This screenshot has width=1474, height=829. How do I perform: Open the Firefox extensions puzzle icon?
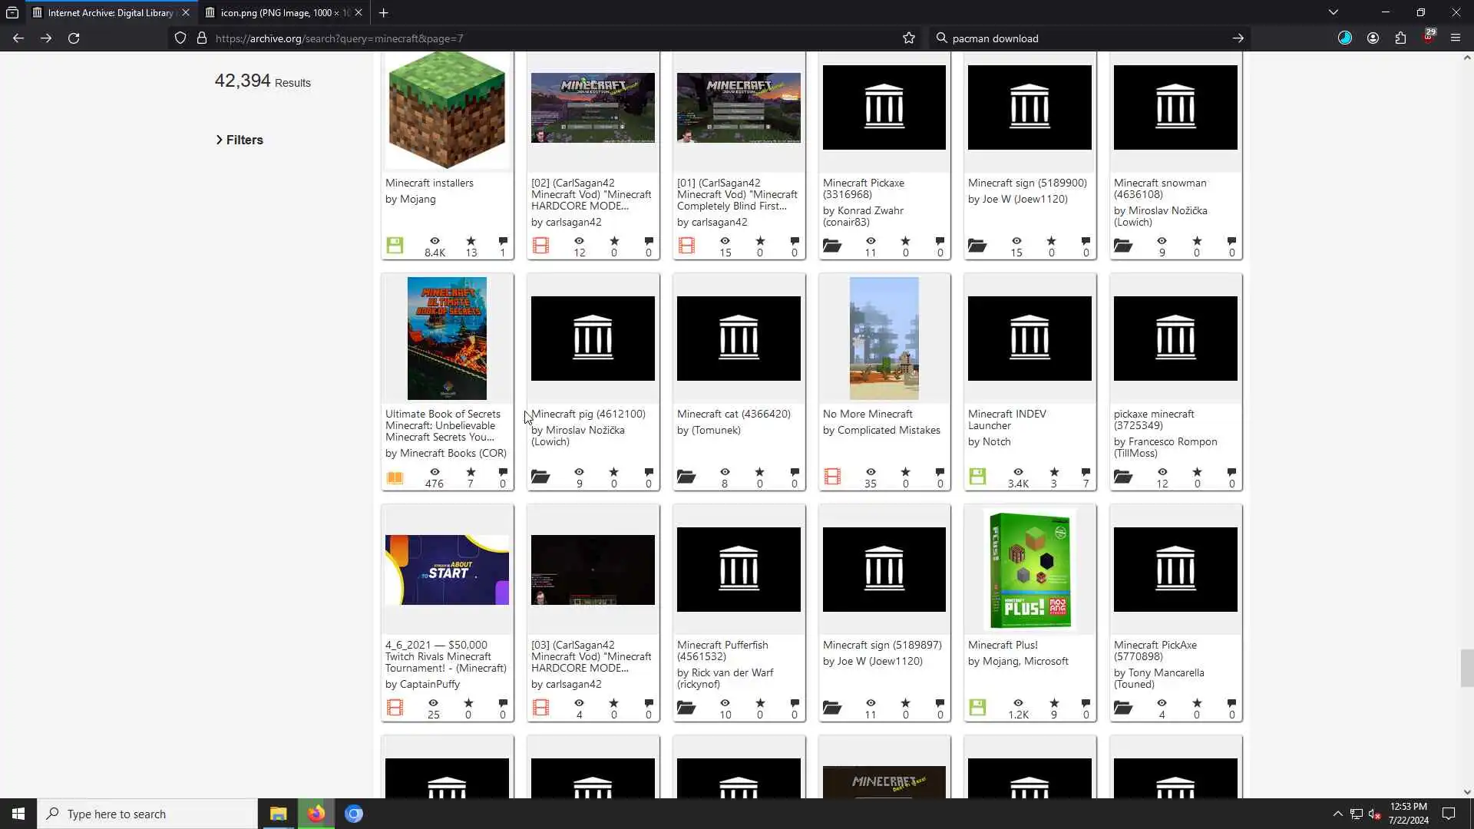coord(1400,38)
